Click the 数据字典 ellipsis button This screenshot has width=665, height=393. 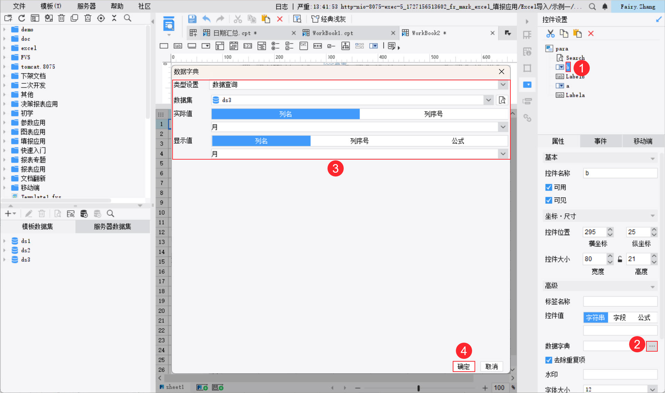click(652, 346)
